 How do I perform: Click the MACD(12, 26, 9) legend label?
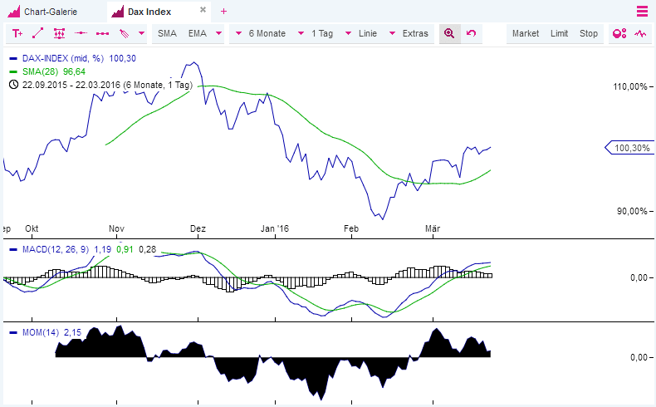coord(56,250)
